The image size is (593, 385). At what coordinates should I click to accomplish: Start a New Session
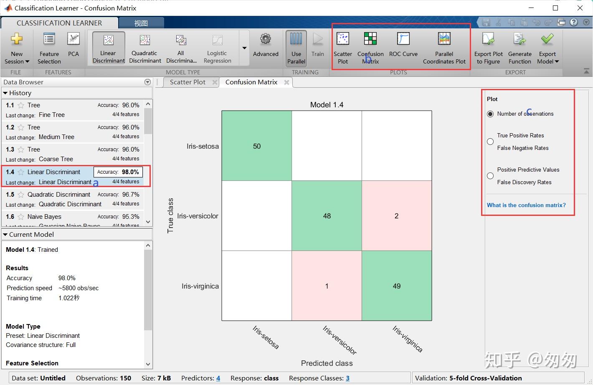point(16,47)
